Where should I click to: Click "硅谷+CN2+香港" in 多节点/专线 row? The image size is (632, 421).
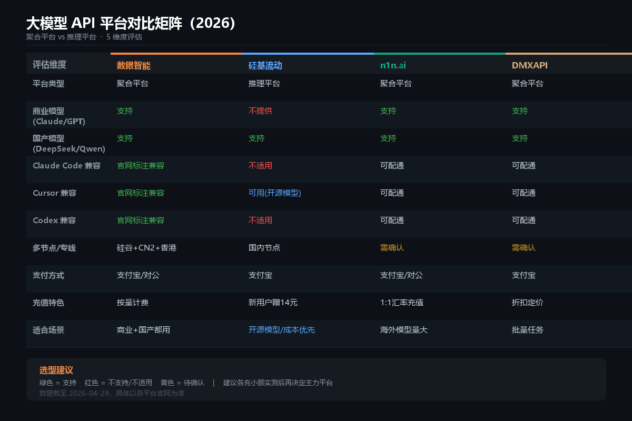coord(146,247)
